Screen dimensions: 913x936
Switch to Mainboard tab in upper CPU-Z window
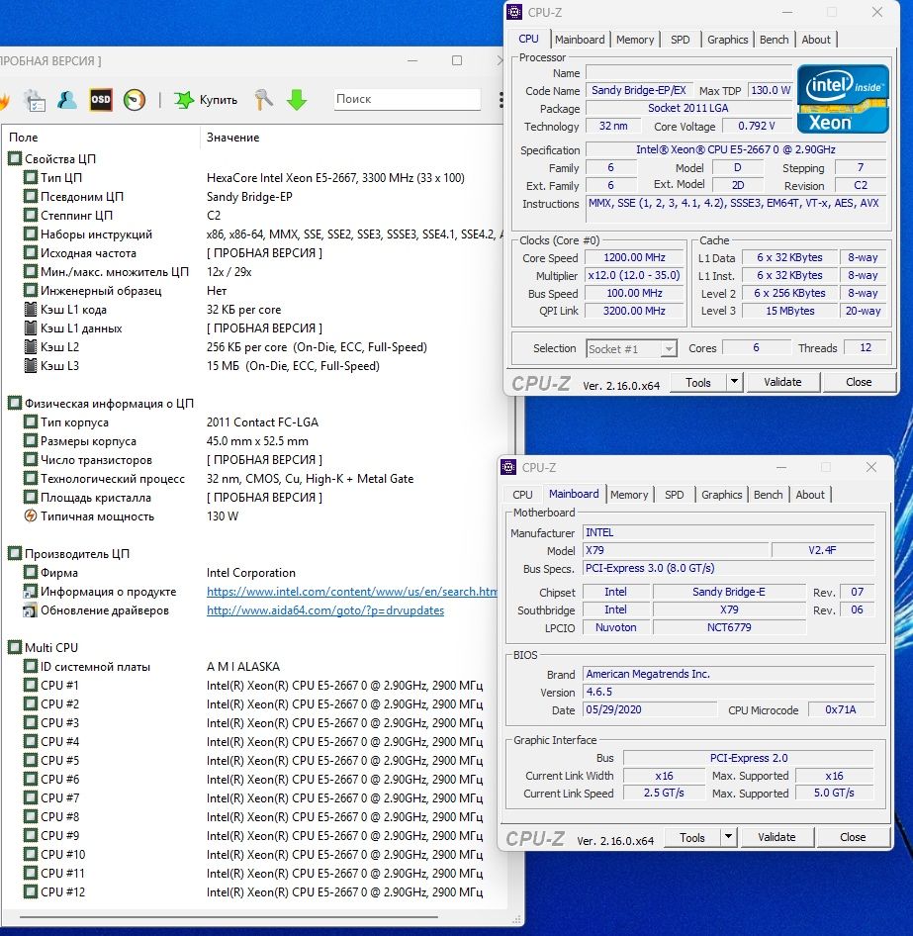(x=580, y=40)
